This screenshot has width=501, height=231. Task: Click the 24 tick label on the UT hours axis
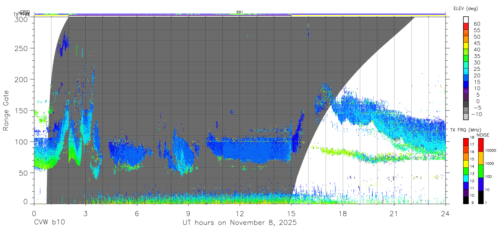(x=445, y=213)
